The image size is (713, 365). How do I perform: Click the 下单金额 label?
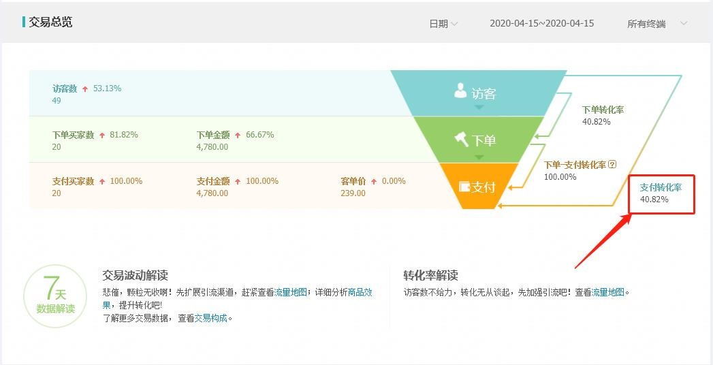(x=212, y=135)
